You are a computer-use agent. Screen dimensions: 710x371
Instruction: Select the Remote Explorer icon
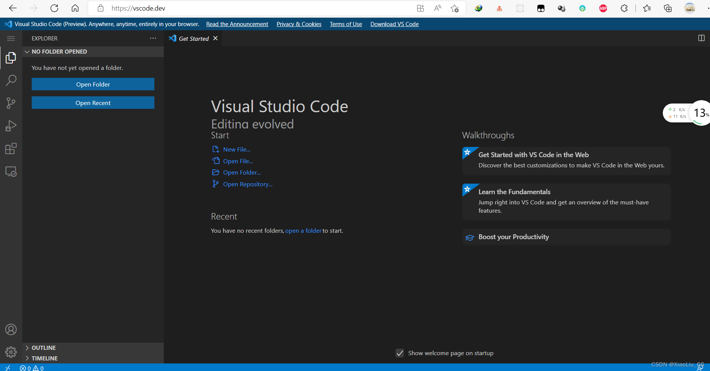(11, 171)
